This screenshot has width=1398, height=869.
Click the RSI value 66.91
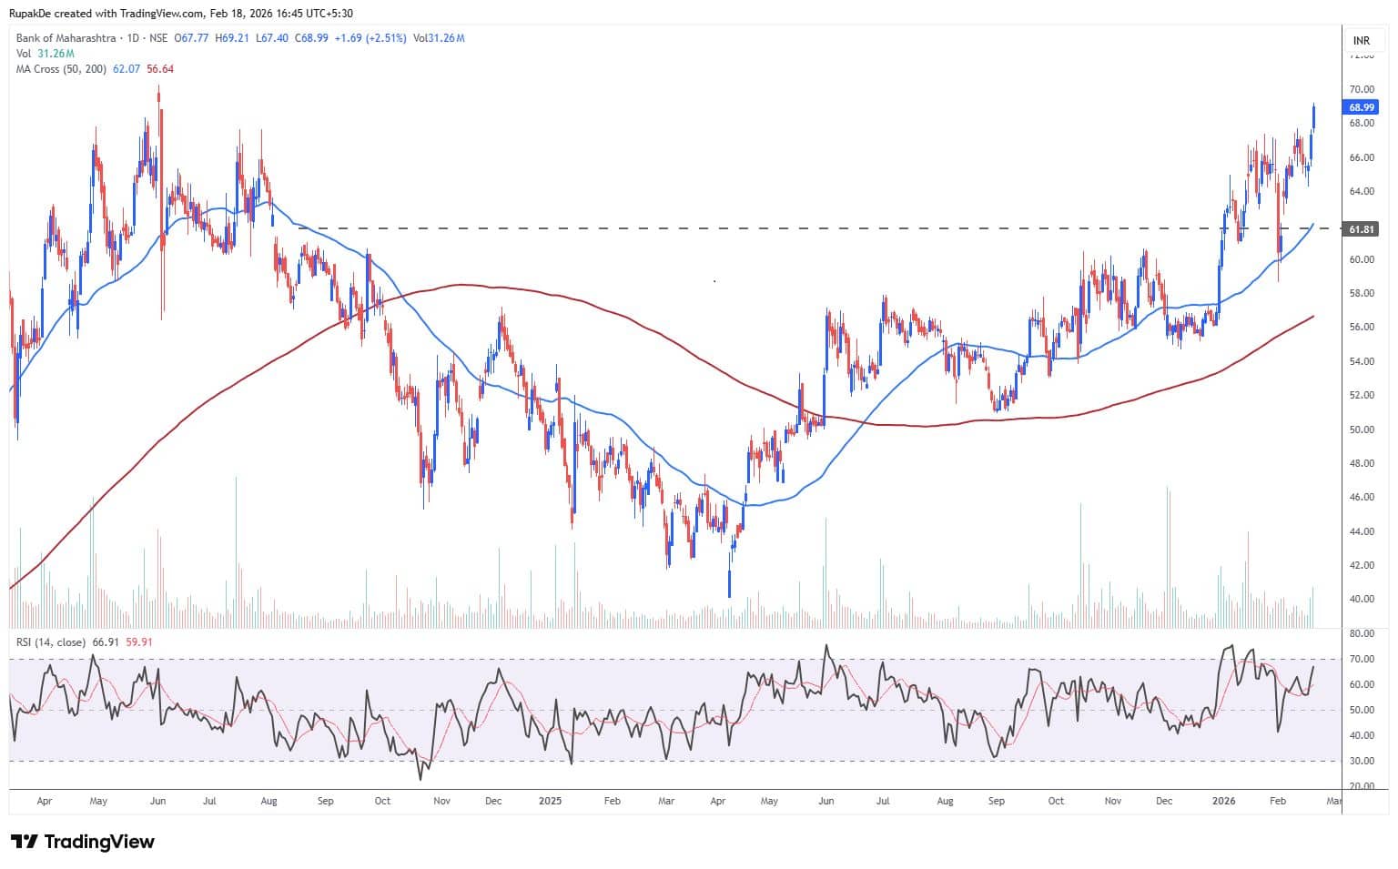point(106,642)
